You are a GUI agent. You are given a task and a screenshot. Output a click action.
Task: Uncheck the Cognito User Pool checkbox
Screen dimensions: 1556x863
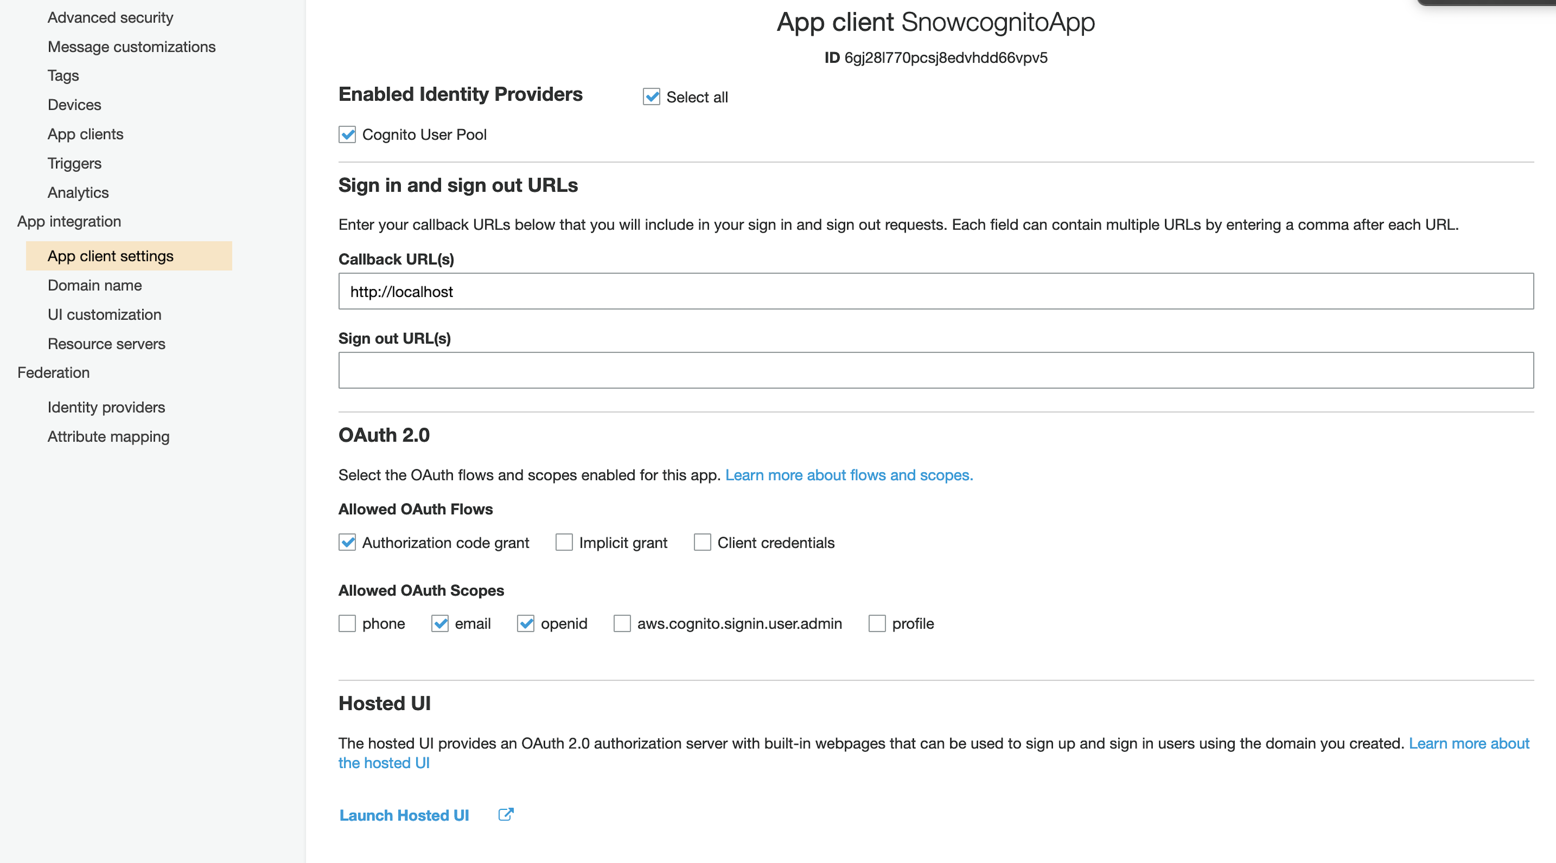(347, 134)
